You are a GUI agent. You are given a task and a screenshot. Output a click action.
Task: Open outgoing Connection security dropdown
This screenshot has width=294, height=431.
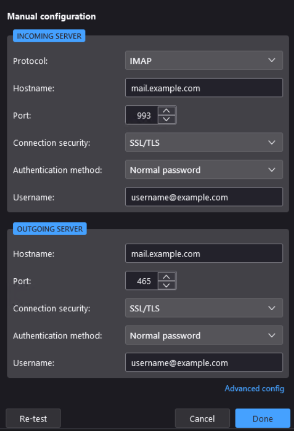pyautogui.click(x=204, y=308)
